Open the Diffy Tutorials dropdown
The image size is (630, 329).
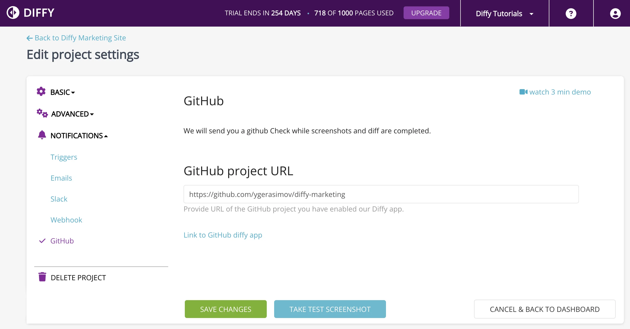pos(505,14)
